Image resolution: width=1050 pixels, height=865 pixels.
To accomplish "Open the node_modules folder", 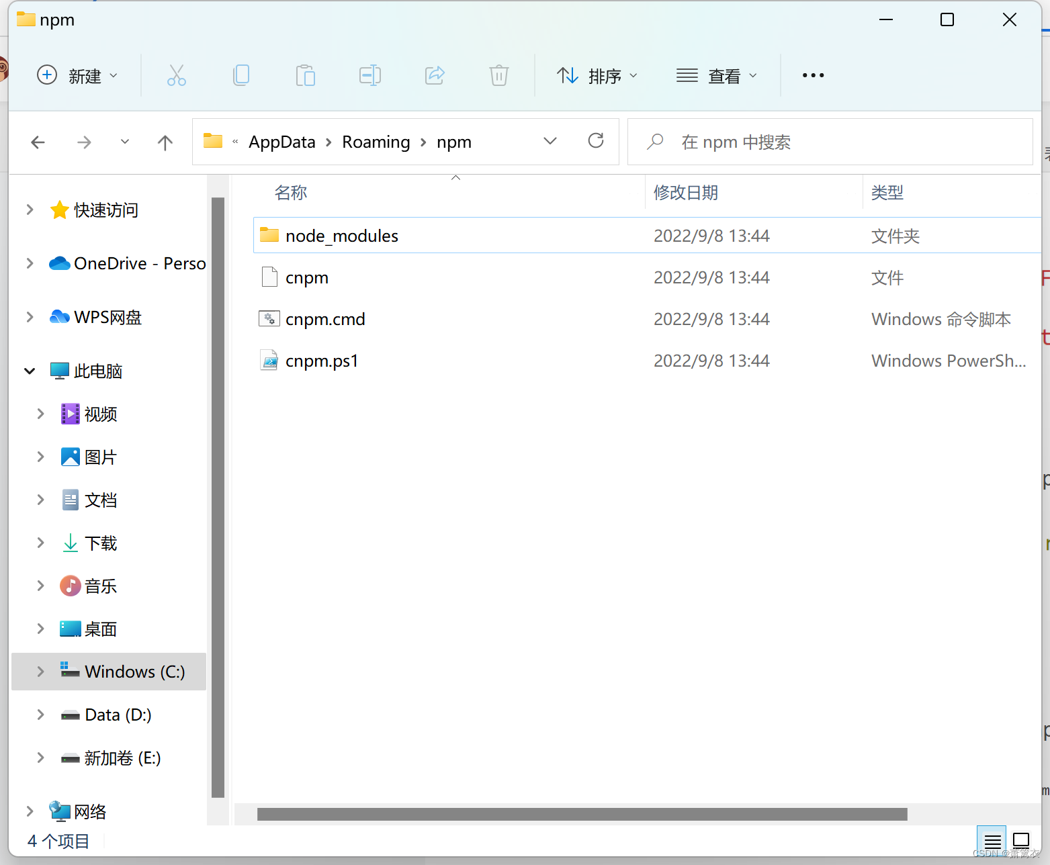I will [341, 235].
